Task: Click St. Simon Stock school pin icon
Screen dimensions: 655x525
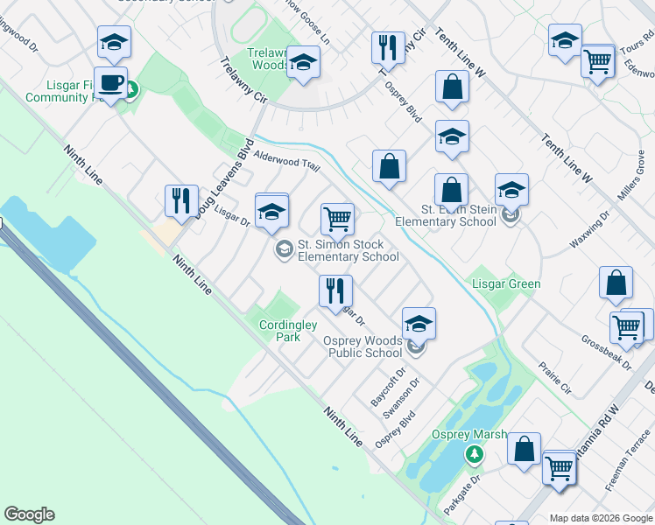Action: point(284,249)
